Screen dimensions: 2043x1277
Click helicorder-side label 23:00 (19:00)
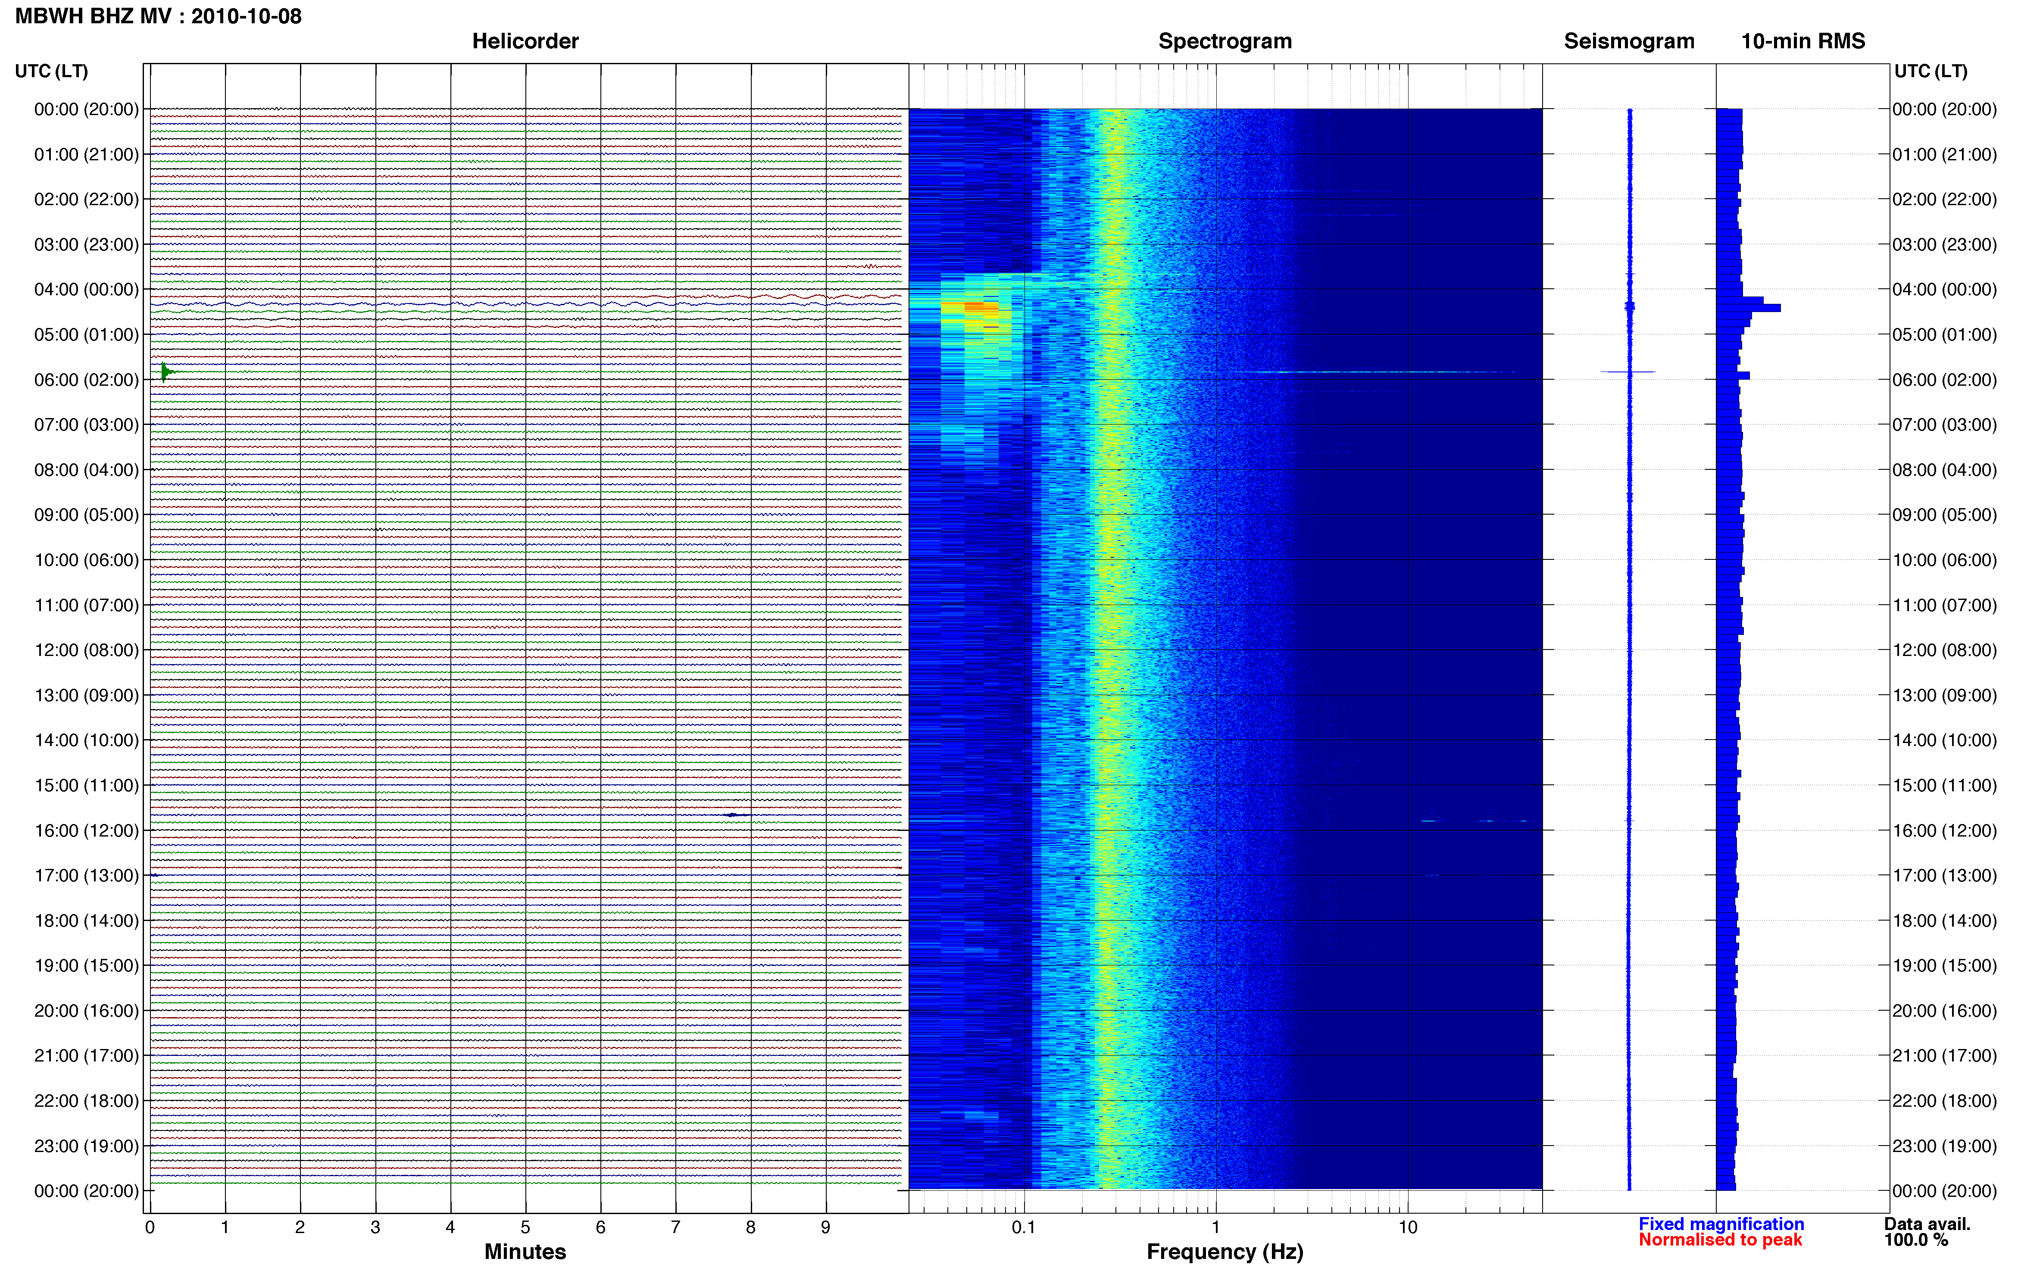pos(86,1146)
